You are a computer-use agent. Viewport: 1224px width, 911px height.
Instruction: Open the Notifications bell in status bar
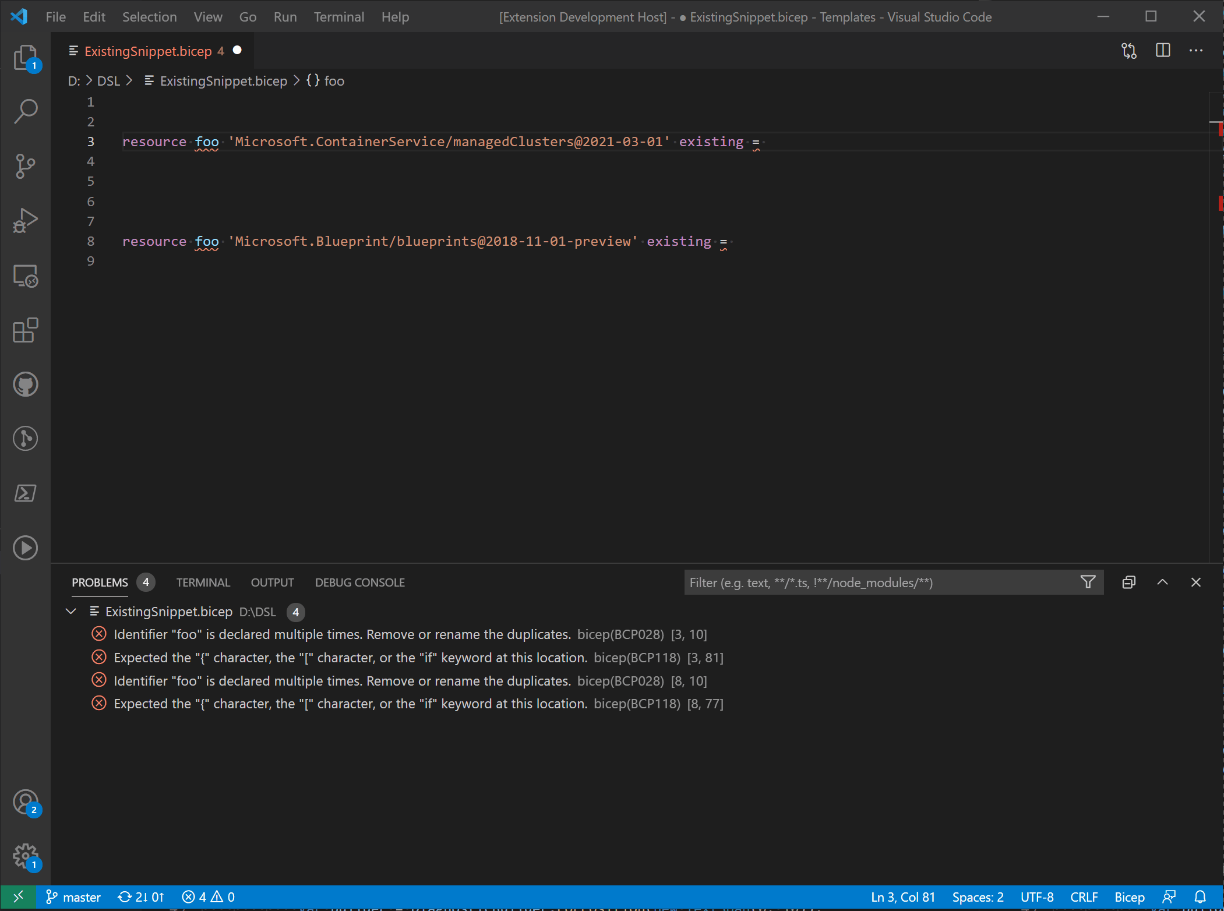tap(1200, 896)
